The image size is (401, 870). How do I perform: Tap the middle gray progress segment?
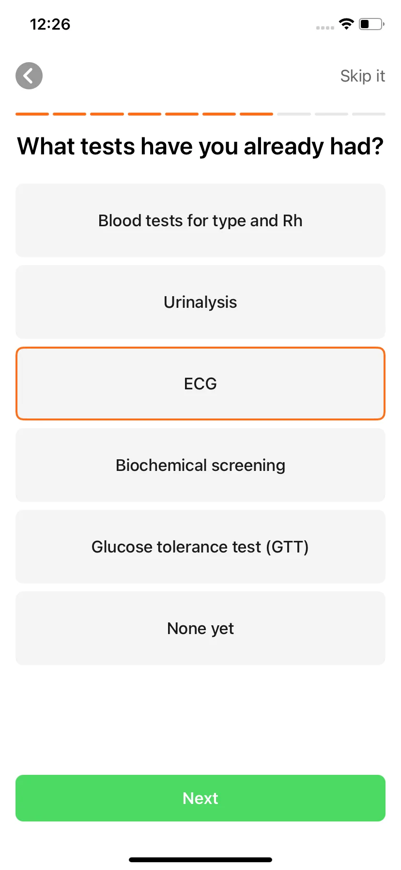point(331,114)
